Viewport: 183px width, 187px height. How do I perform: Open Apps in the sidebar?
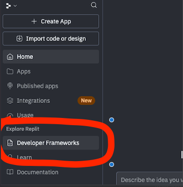(51, 71)
